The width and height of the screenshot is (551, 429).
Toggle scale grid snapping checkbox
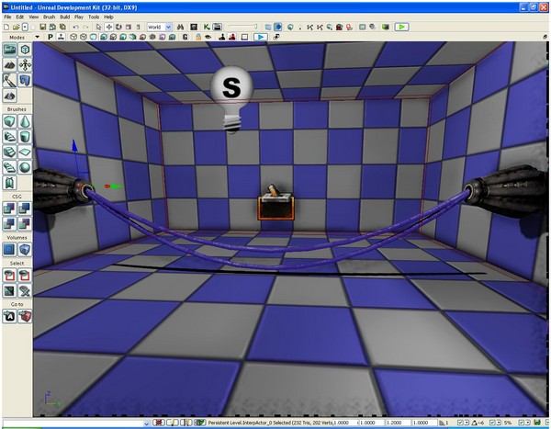coord(521,423)
